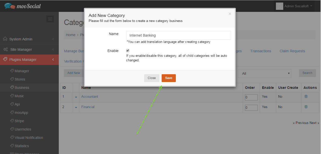Click the Site Manager gears icon
This screenshot has width=321, height=154.
click(5, 49)
